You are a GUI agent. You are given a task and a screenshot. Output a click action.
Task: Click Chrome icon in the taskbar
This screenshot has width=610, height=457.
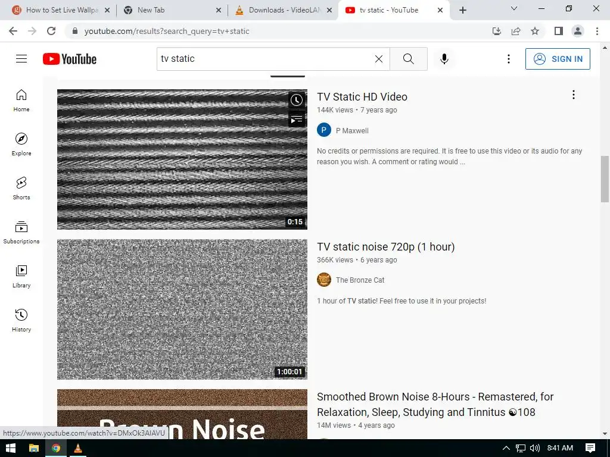[x=56, y=448]
